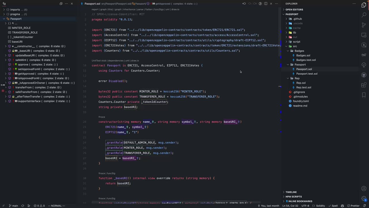Screen dimensions: 369x208
Task: Open the GitHub activity bar icon
Action: (x=364, y=75)
